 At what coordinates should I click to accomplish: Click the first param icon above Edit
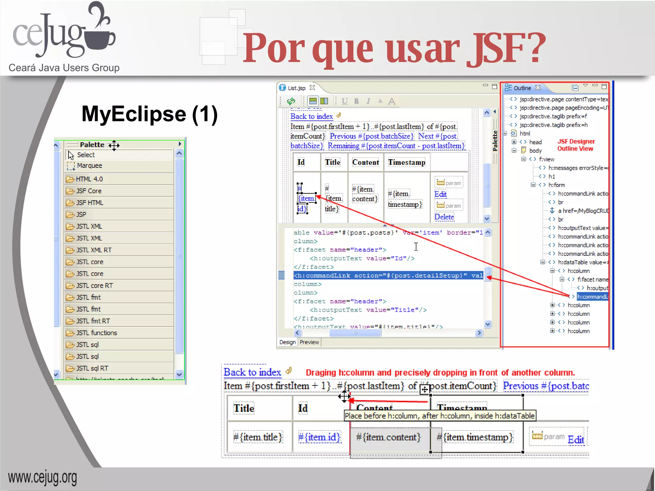click(x=440, y=183)
